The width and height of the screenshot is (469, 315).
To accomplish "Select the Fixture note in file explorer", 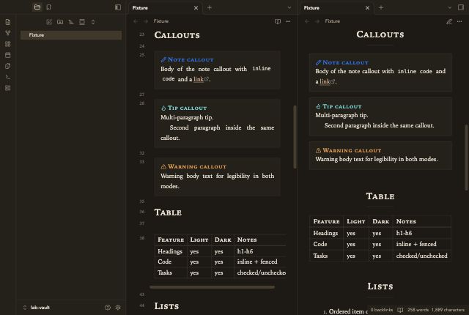I will (x=71, y=35).
